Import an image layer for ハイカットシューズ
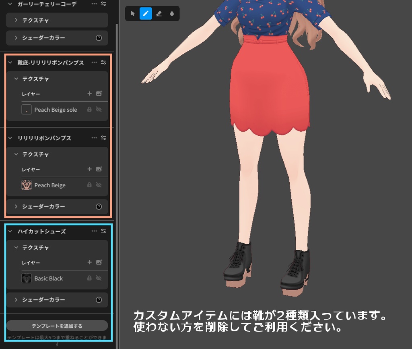Image resolution: width=412 pixels, height=349 pixels. pyautogui.click(x=99, y=262)
